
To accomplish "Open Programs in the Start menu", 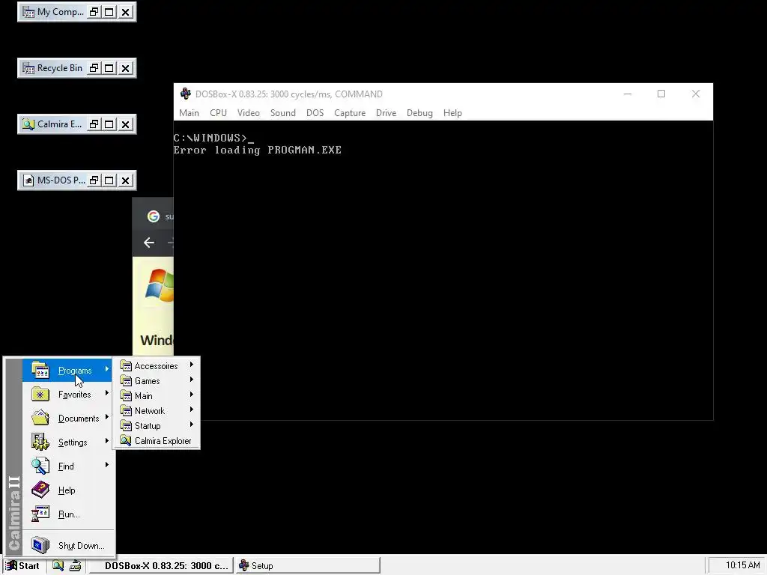I will coord(68,370).
